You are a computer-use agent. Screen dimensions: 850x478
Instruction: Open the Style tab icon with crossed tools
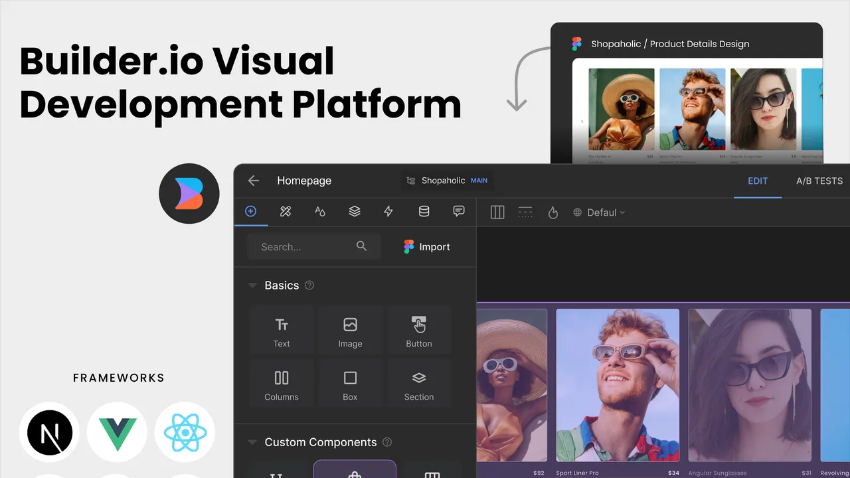tap(286, 211)
